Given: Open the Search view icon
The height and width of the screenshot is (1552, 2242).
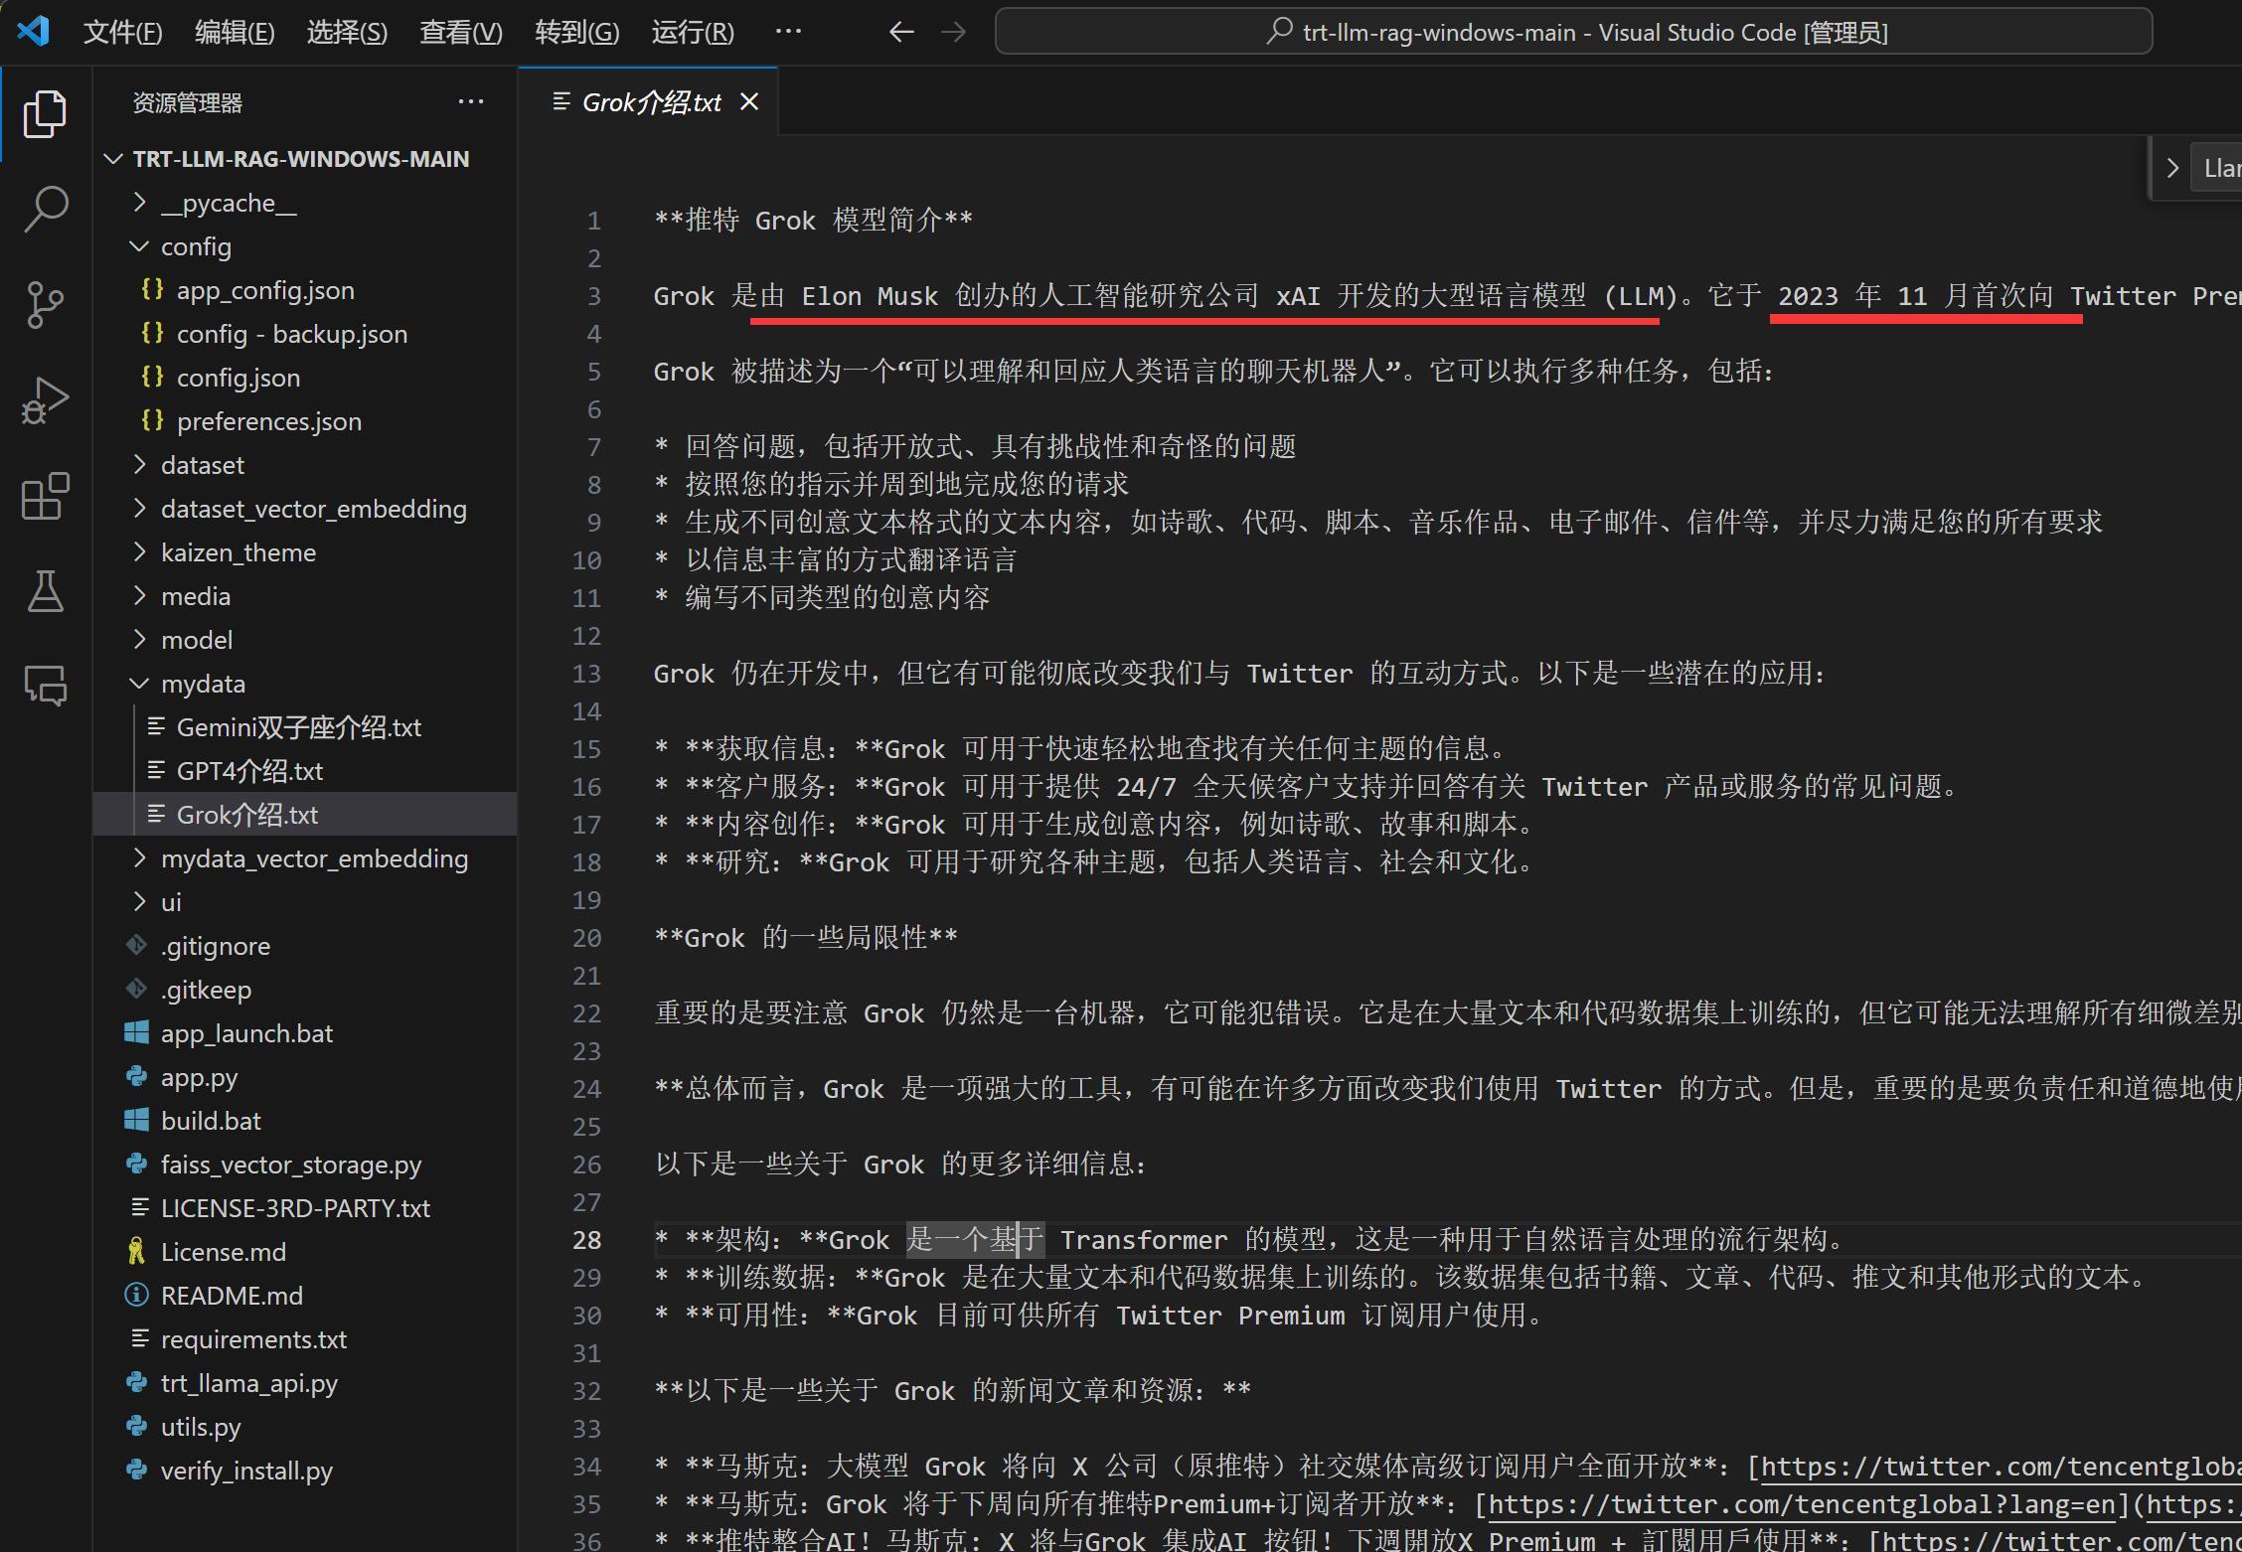Looking at the screenshot, I should pyautogui.click(x=45, y=209).
